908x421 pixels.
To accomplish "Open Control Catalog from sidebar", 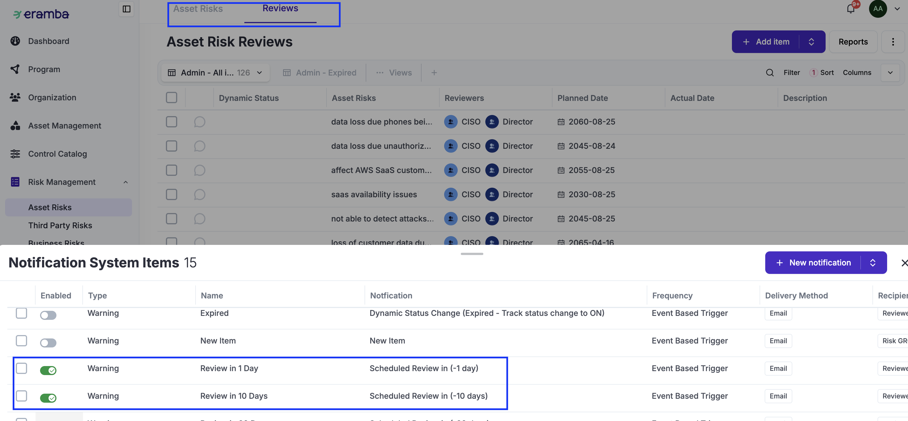I will pyautogui.click(x=57, y=154).
